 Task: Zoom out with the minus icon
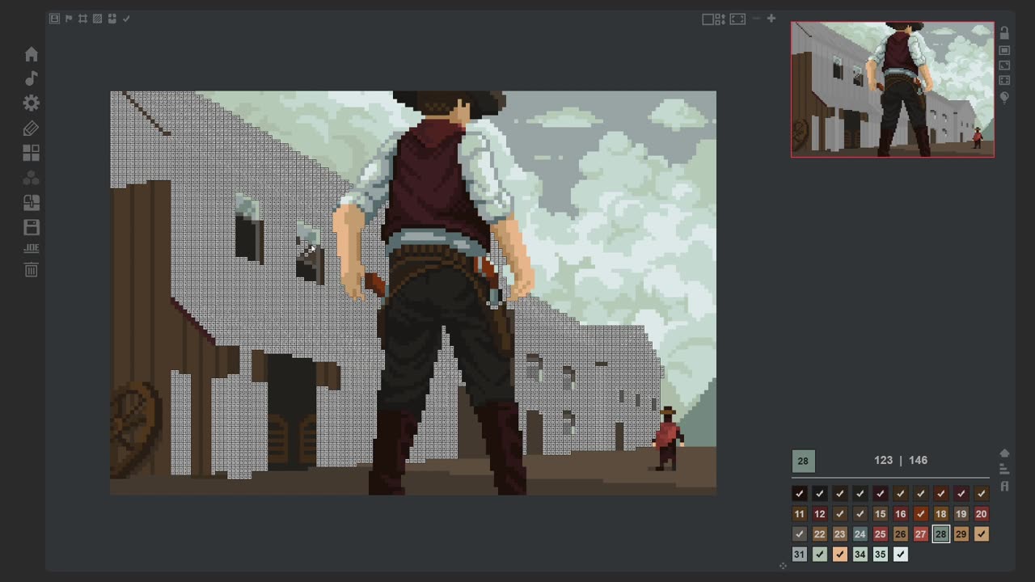(x=756, y=19)
